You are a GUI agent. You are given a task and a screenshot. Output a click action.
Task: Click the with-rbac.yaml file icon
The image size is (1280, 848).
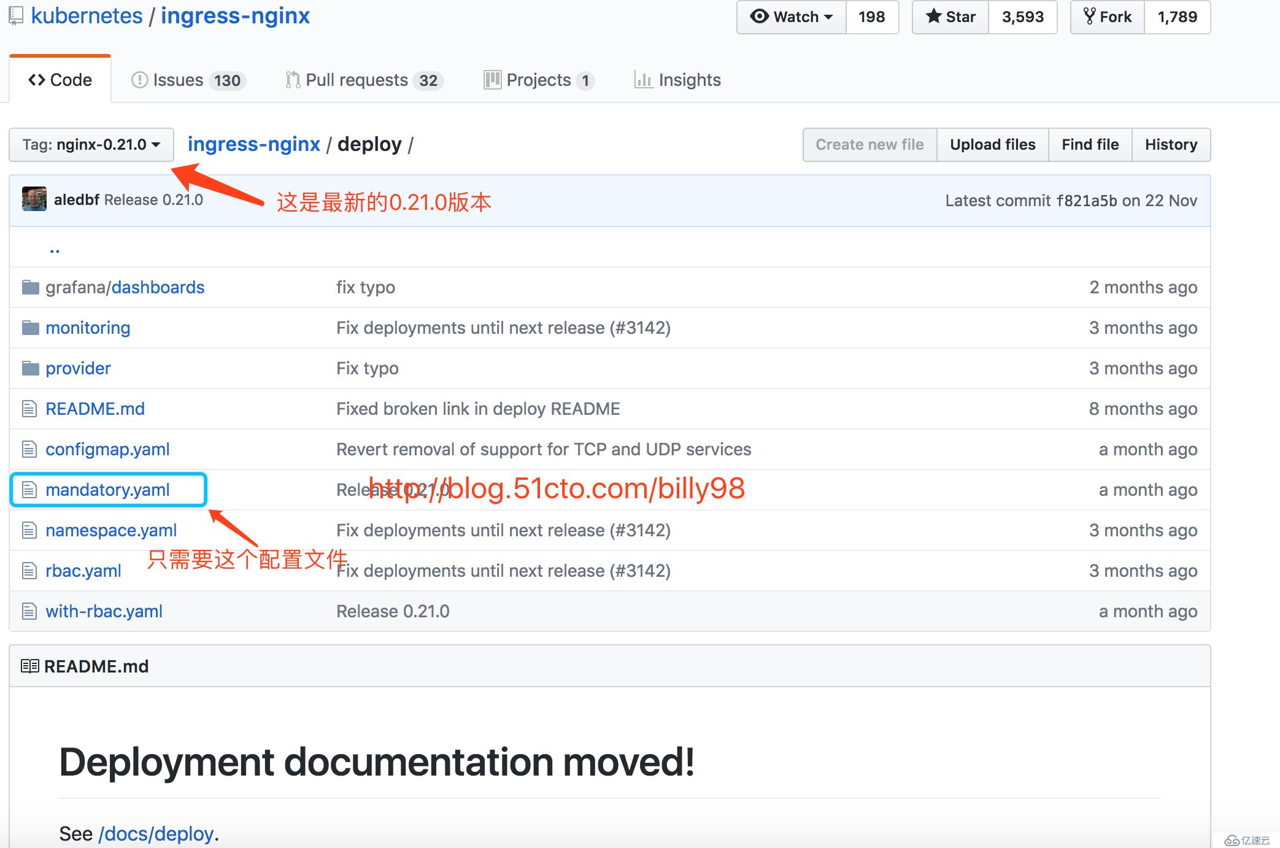pyautogui.click(x=29, y=611)
